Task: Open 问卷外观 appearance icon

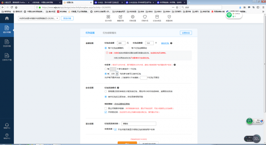Action: coord(145,18)
